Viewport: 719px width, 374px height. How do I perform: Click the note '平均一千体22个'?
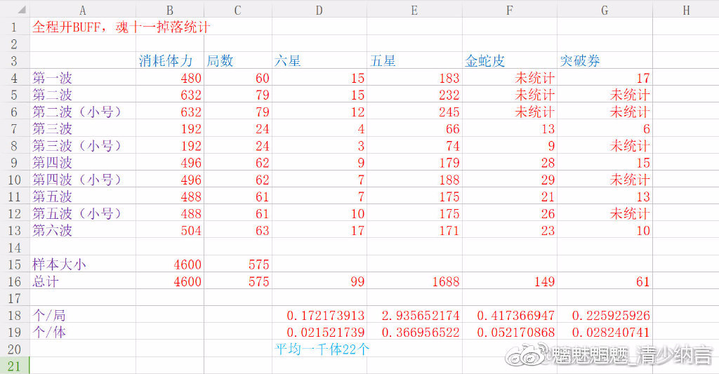coord(322,349)
